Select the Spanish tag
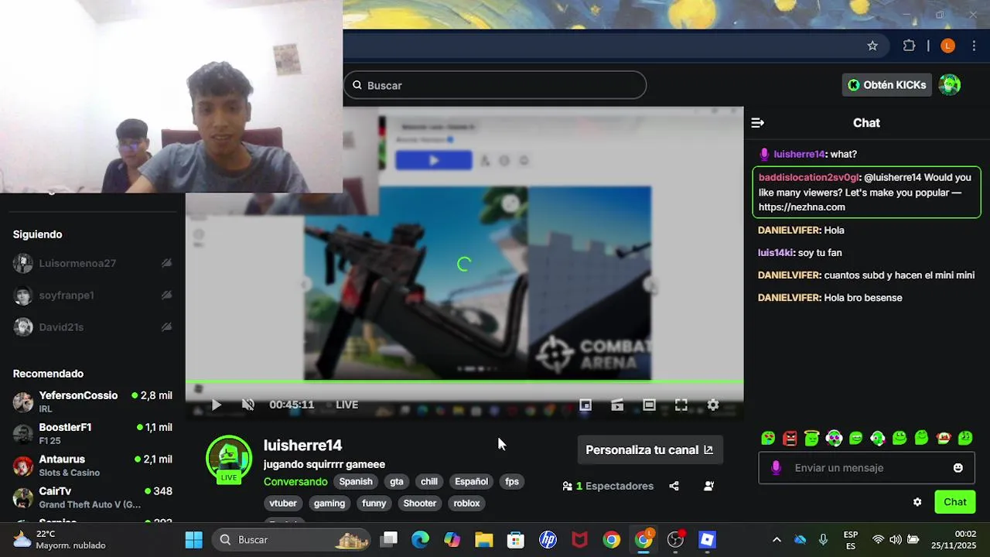Screen dimensions: 990x557 click(356, 481)
